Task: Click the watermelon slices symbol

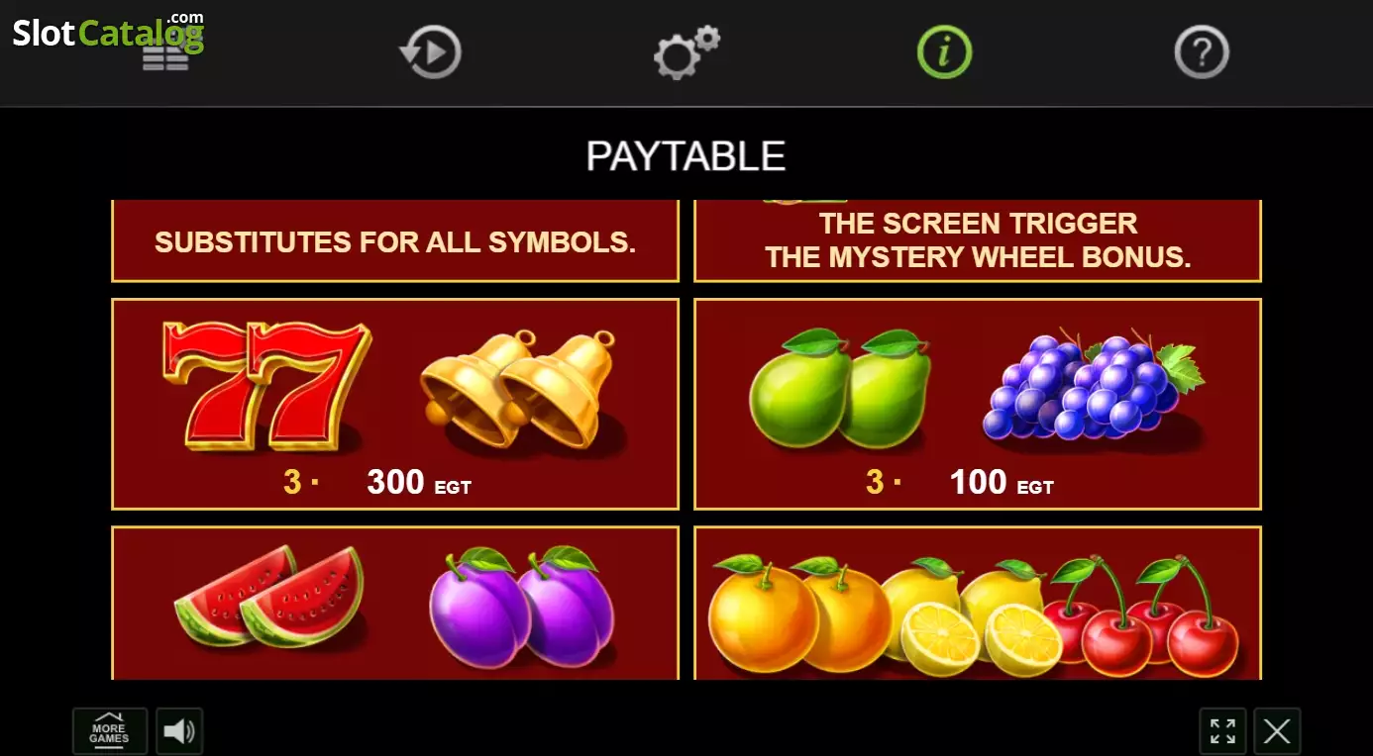Action: point(268,597)
